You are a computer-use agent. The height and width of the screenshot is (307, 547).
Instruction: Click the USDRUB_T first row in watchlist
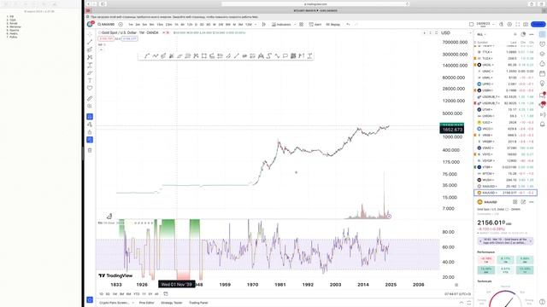tap(505, 96)
